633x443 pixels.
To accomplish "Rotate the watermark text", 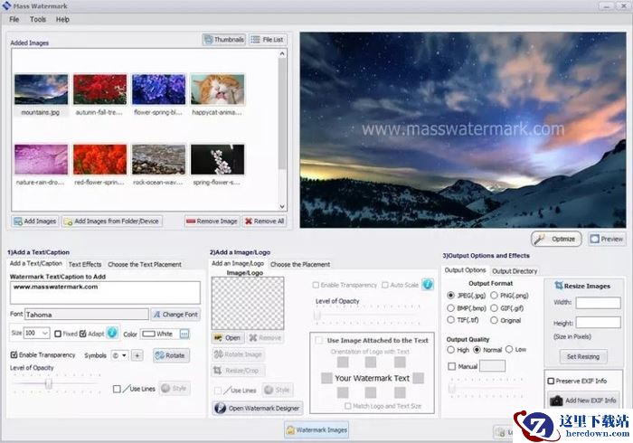I will (x=171, y=355).
